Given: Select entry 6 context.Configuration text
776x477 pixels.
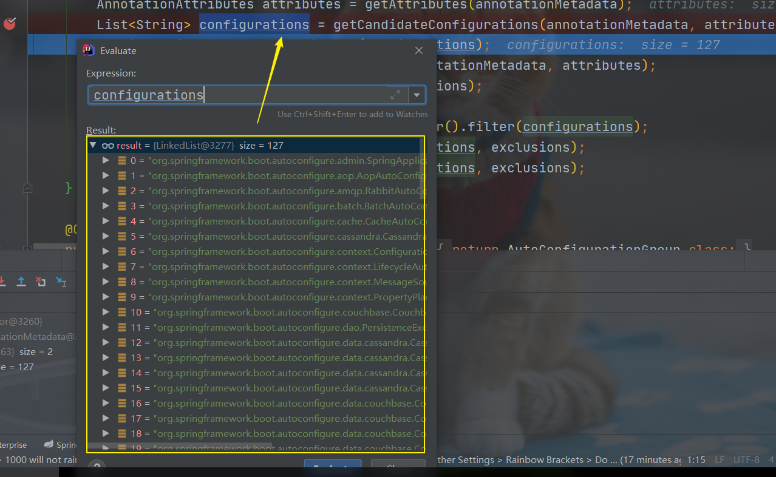Looking at the screenshot, I should pos(287,252).
